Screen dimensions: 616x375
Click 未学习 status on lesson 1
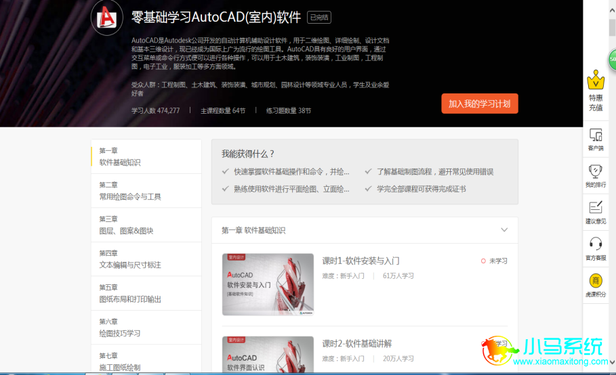494,261
